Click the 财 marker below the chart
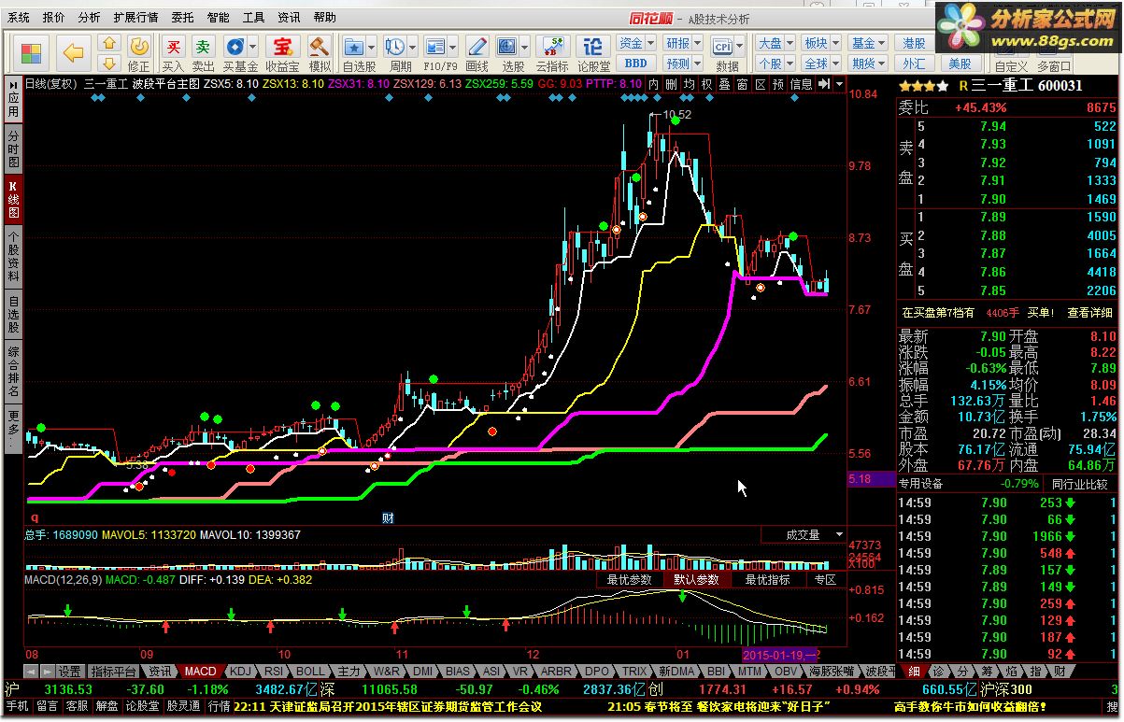Viewport: 1124px width, 722px height. click(388, 517)
